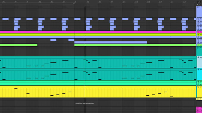Select the blue cymbal clip starting at bar 9
This screenshot has height=113, width=202.
[111, 42]
